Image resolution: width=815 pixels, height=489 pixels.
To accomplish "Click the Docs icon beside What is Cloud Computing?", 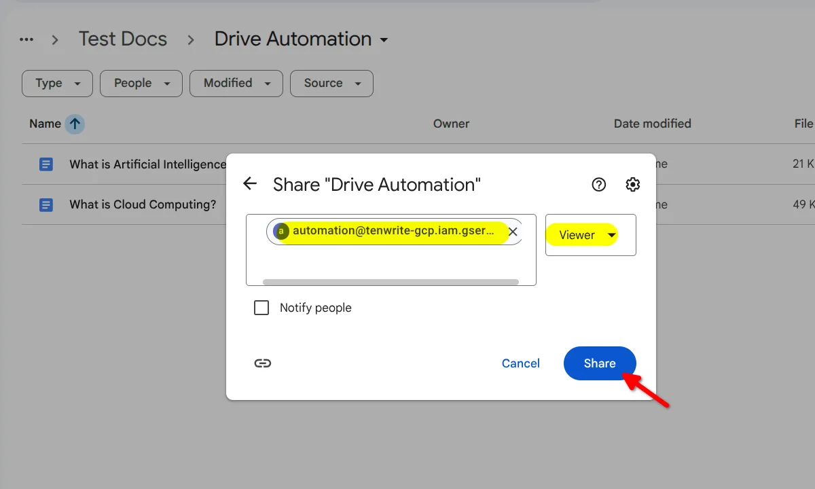I will (46, 204).
